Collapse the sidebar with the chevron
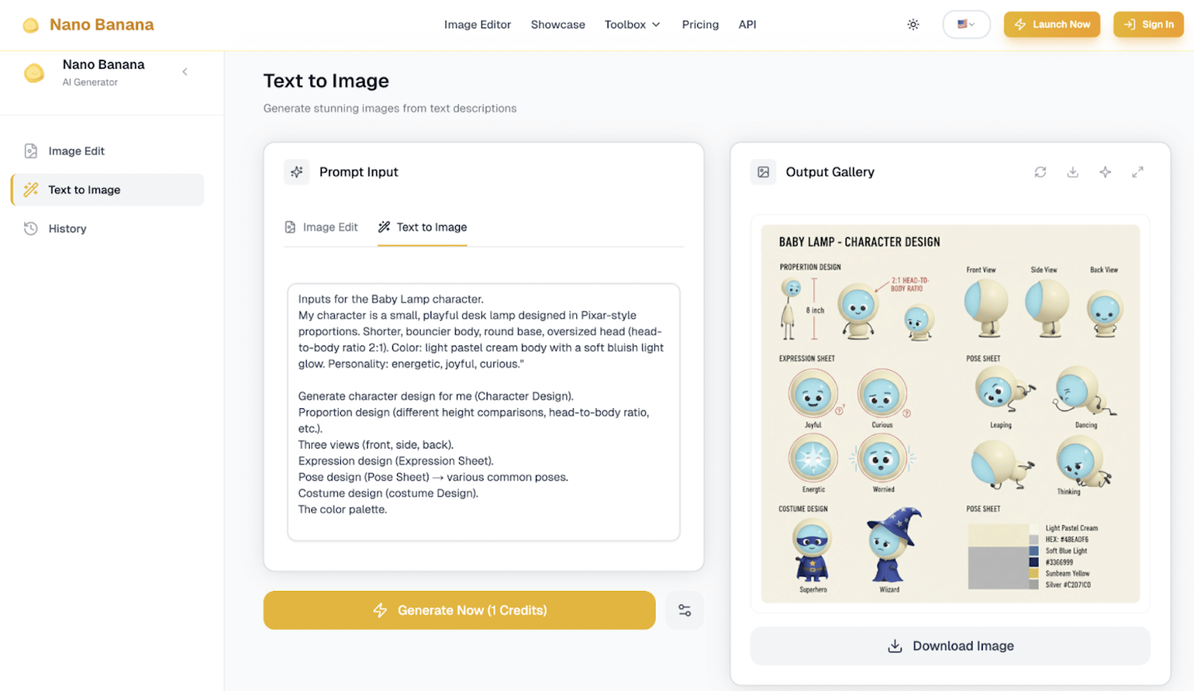This screenshot has width=1194, height=691. click(185, 72)
